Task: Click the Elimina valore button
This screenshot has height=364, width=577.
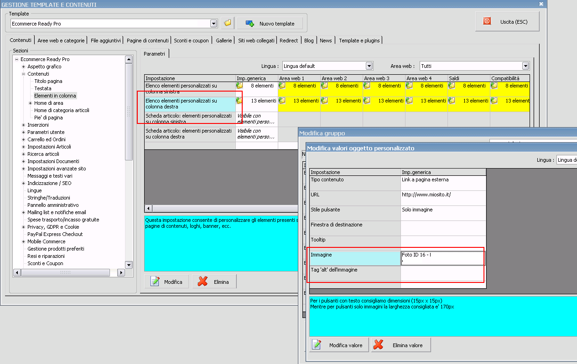Action: [400, 345]
